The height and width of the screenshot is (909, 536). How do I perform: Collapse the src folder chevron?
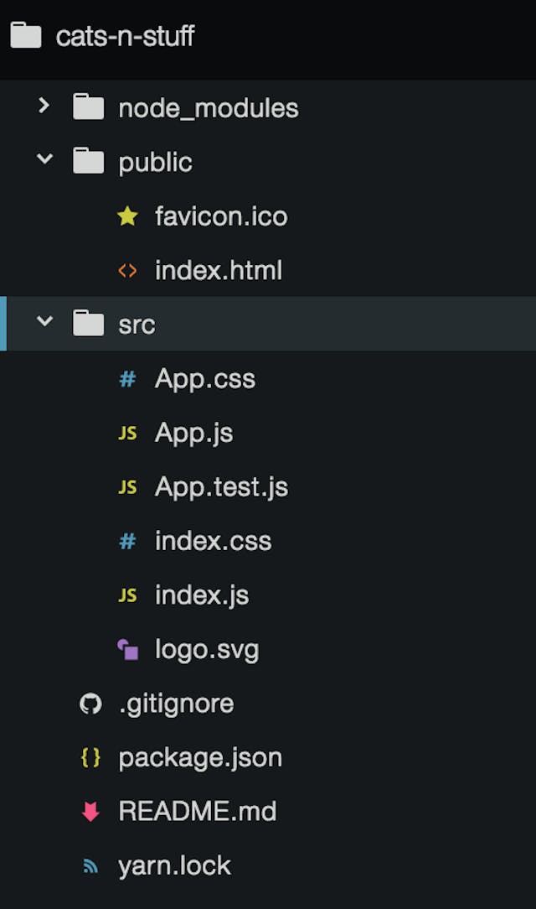tap(44, 323)
